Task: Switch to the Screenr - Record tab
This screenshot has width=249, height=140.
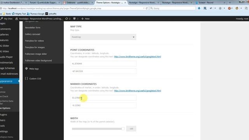Action: pos(210,3)
